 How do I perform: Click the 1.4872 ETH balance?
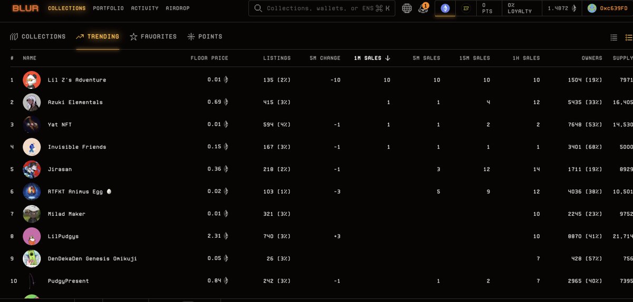562,8
